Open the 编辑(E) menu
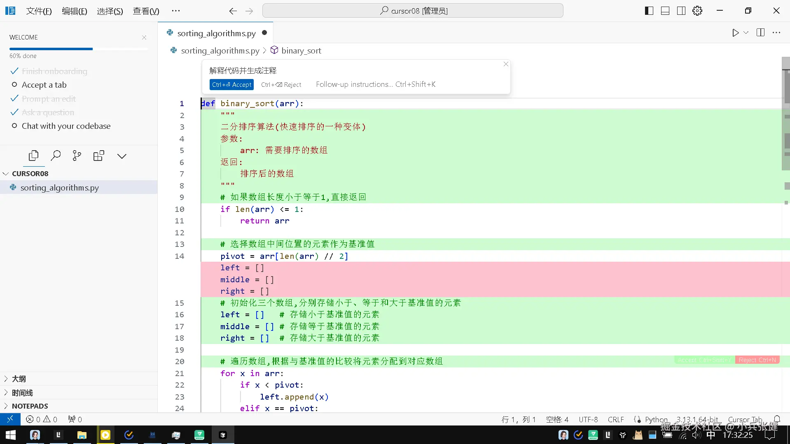Screen dimensions: 790x444 [75, 11]
